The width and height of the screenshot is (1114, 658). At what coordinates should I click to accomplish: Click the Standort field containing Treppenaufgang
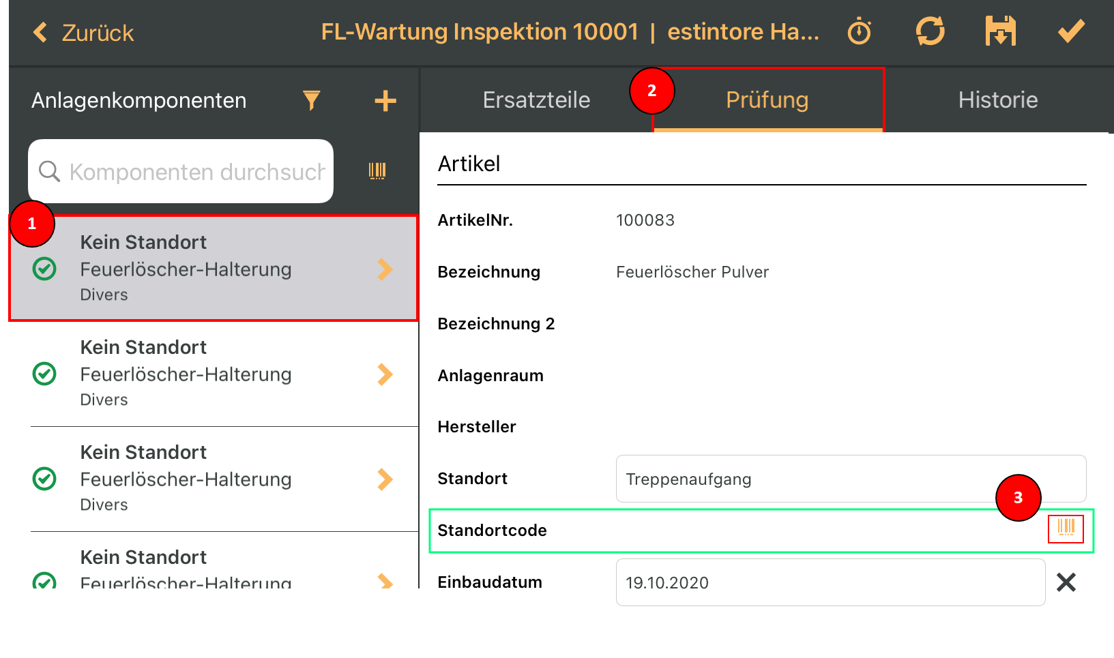851,479
